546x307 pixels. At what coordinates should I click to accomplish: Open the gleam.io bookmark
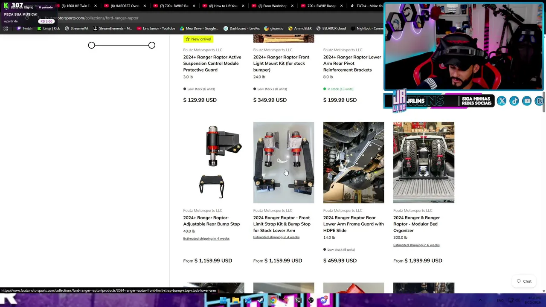tap(274, 29)
